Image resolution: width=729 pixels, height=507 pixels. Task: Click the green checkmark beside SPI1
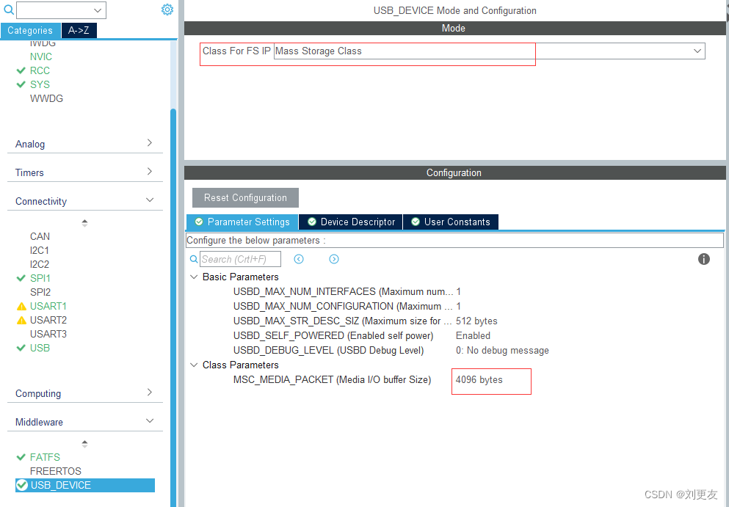[21, 278]
